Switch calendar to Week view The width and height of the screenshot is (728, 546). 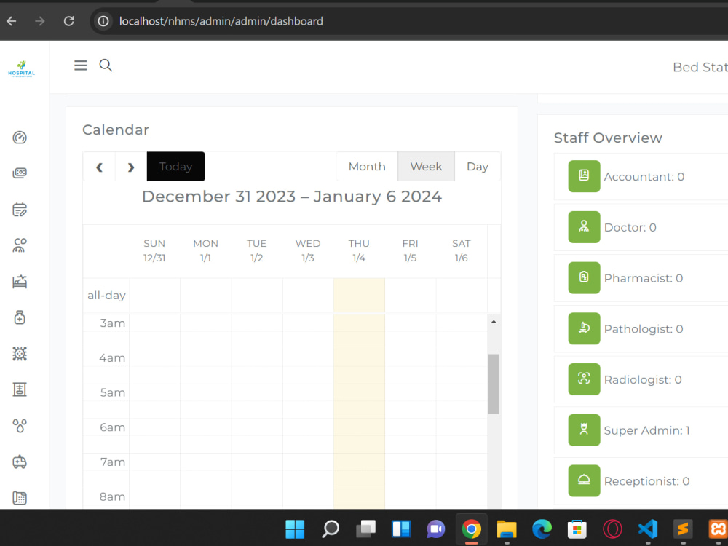tap(426, 167)
